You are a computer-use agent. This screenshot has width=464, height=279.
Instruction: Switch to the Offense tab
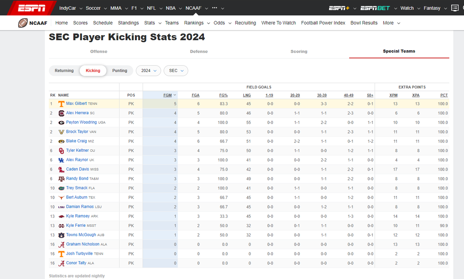99,51
